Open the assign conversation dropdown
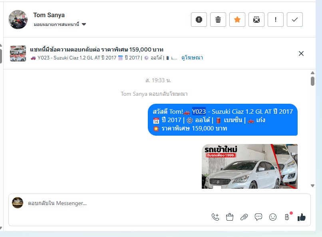The height and width of the screenshot is (237, 322). (x=60, y=24)
